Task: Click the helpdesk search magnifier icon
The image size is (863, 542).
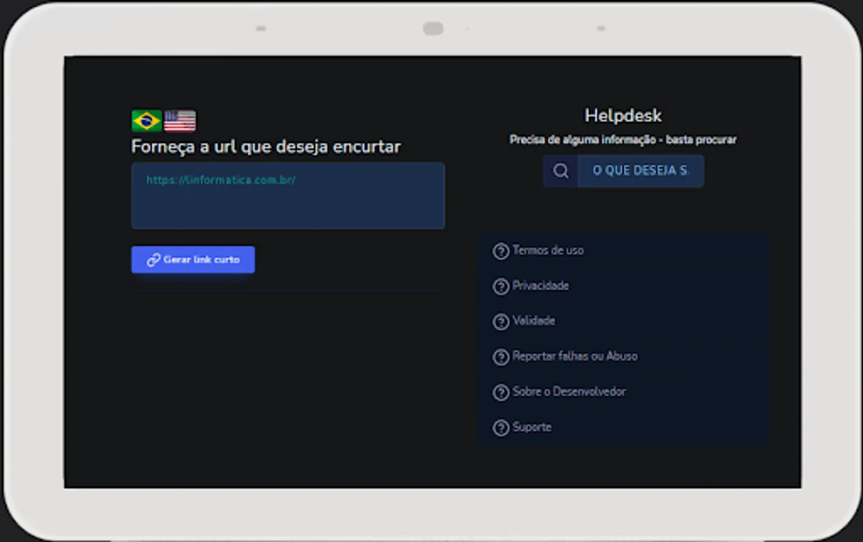Action: tap(561, 171)
